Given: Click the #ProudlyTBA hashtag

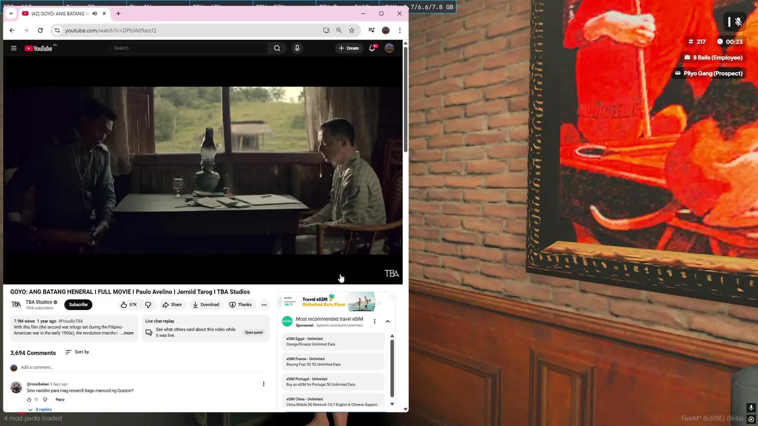Looking at the screenshot, I should 70,321.
